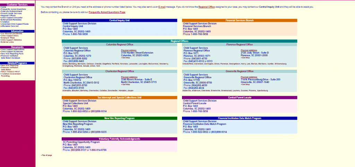Click Tax Intercept and Special Collections Unit header

point(120,98)
